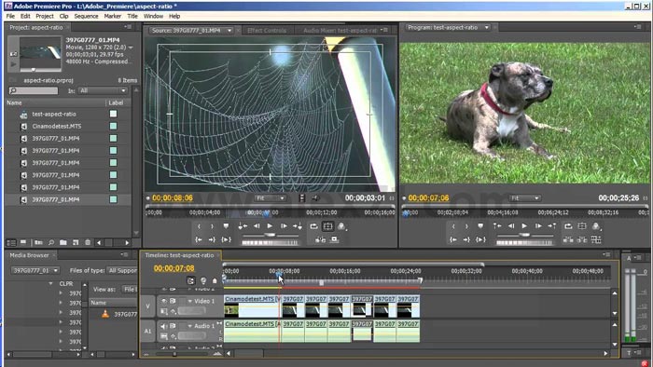Collapse Video 1 track triangle
Screen dimensions: 653x367
[x=190, y=301]
